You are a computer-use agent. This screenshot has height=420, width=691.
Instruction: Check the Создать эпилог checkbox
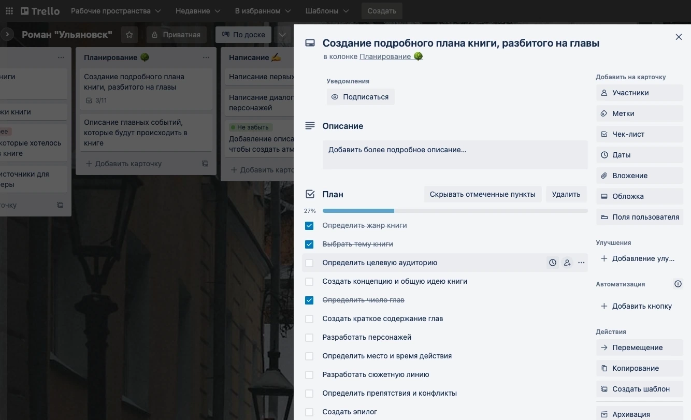click(x=309, y=412)
